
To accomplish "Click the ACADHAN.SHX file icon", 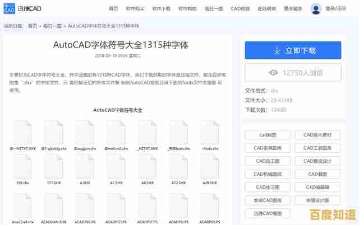I will tap(54, 204).
